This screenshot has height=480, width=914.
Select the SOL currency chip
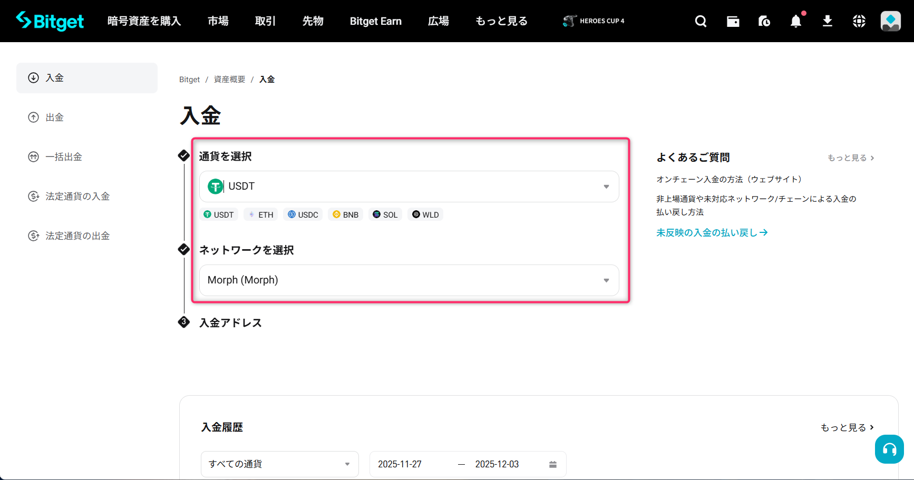385,214
